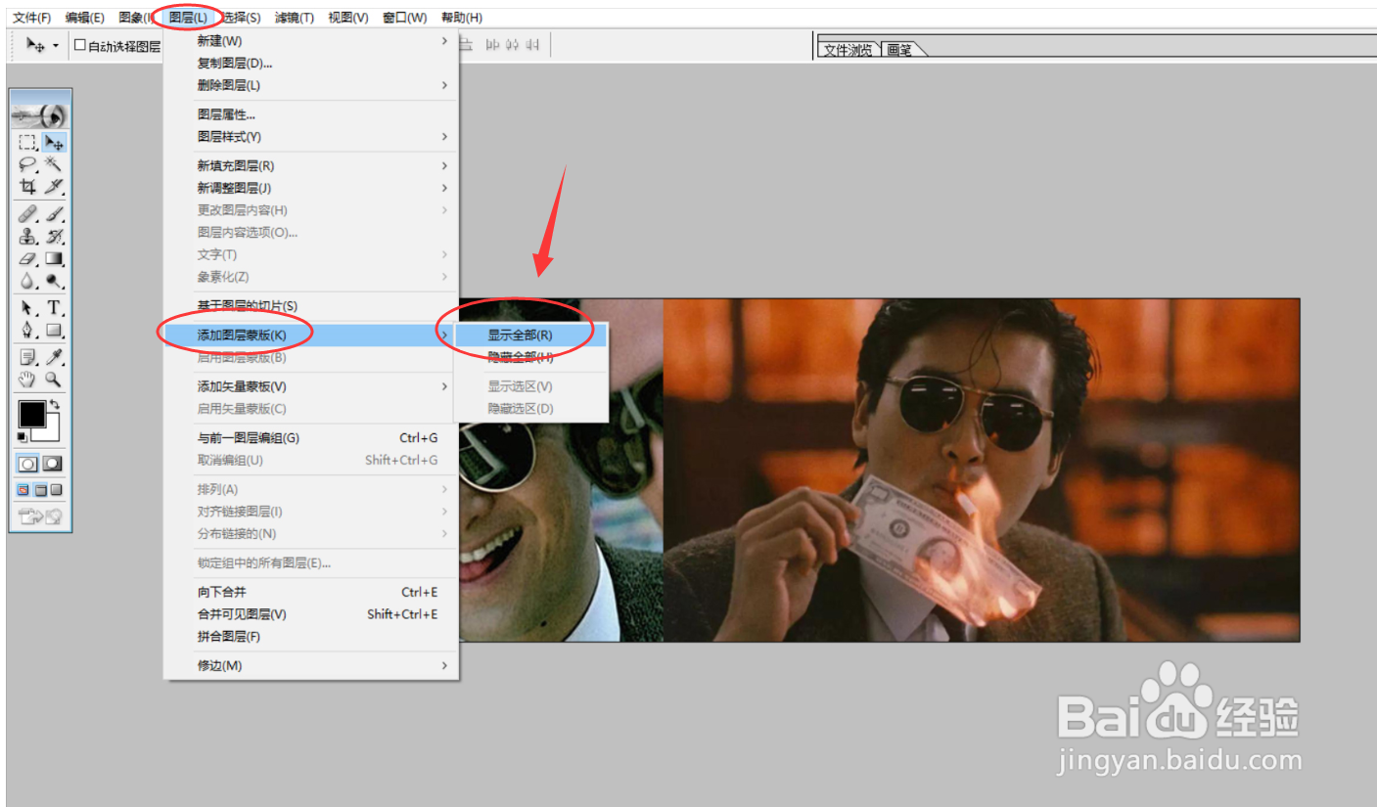1377x807 pixels.
Task: Select the Path Selection arrow tool
Action: click(28, 308)
